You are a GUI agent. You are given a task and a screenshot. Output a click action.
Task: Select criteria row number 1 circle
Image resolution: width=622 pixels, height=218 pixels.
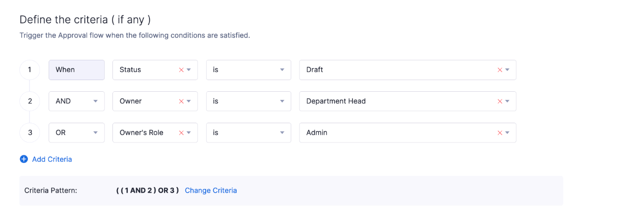point(30,70)
